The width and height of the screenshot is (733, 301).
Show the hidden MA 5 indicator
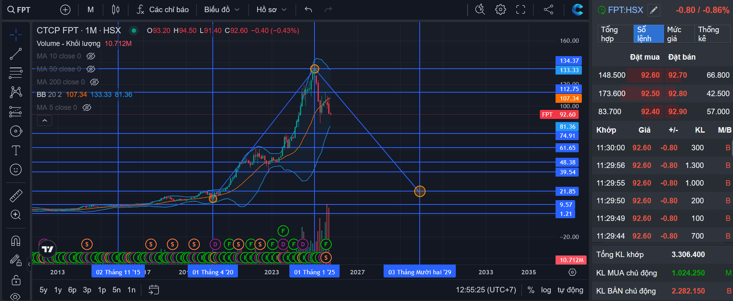point(87,108)
